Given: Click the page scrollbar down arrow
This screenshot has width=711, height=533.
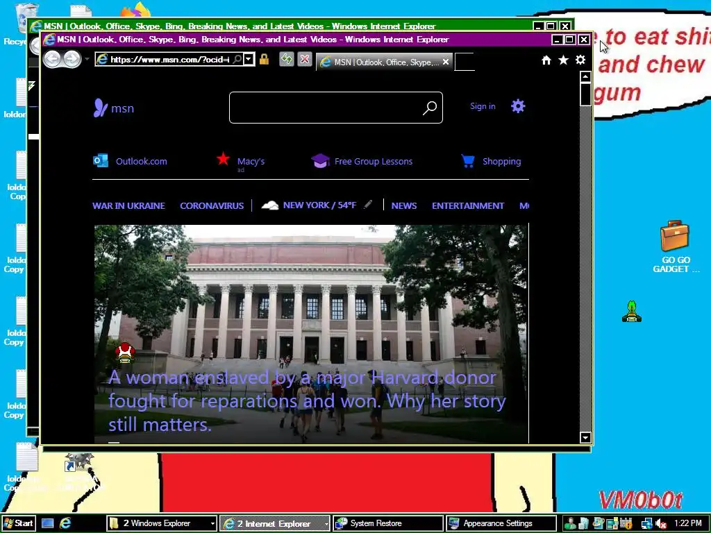Looking at the screenshot, I should 585,437.
